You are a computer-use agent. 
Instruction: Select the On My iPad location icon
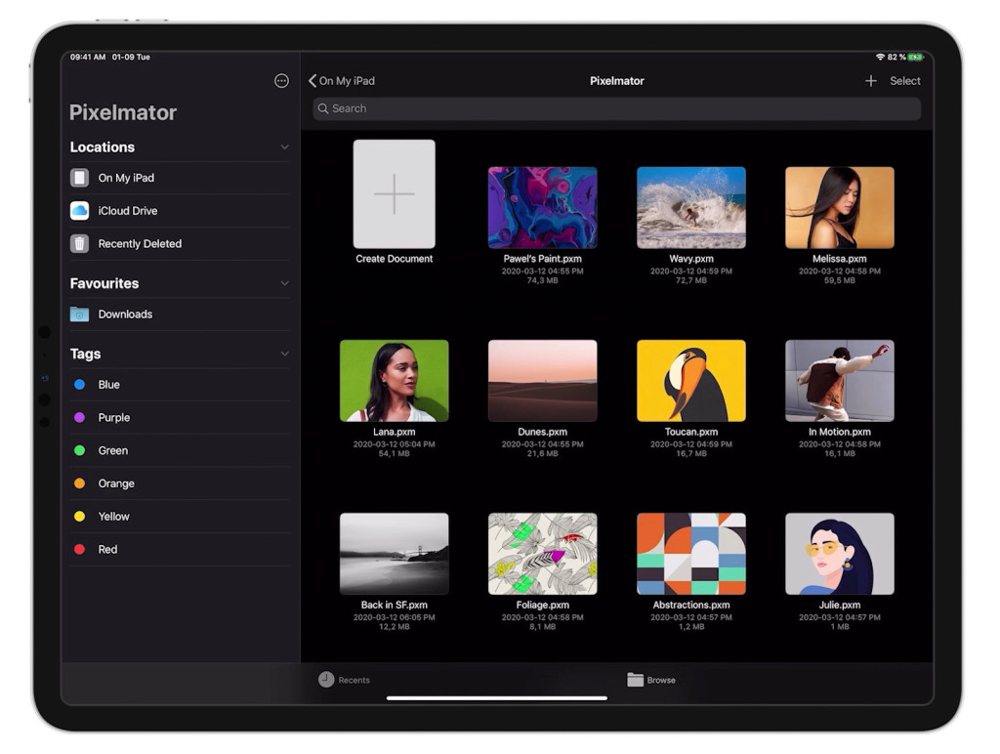[x=81, y=177]
